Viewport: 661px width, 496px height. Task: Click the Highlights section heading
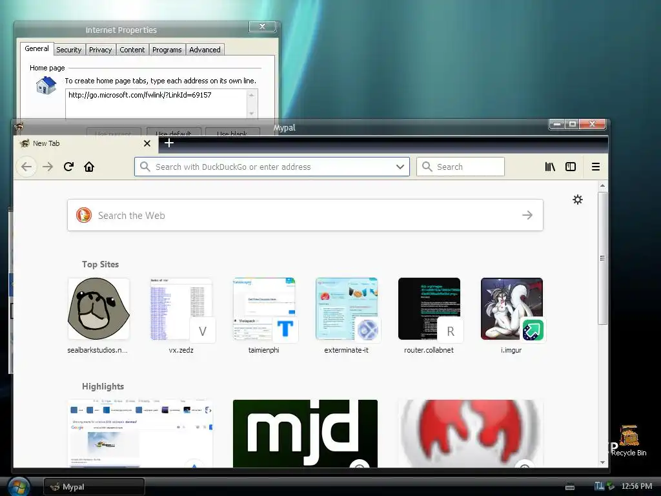(x=103, y=386)
